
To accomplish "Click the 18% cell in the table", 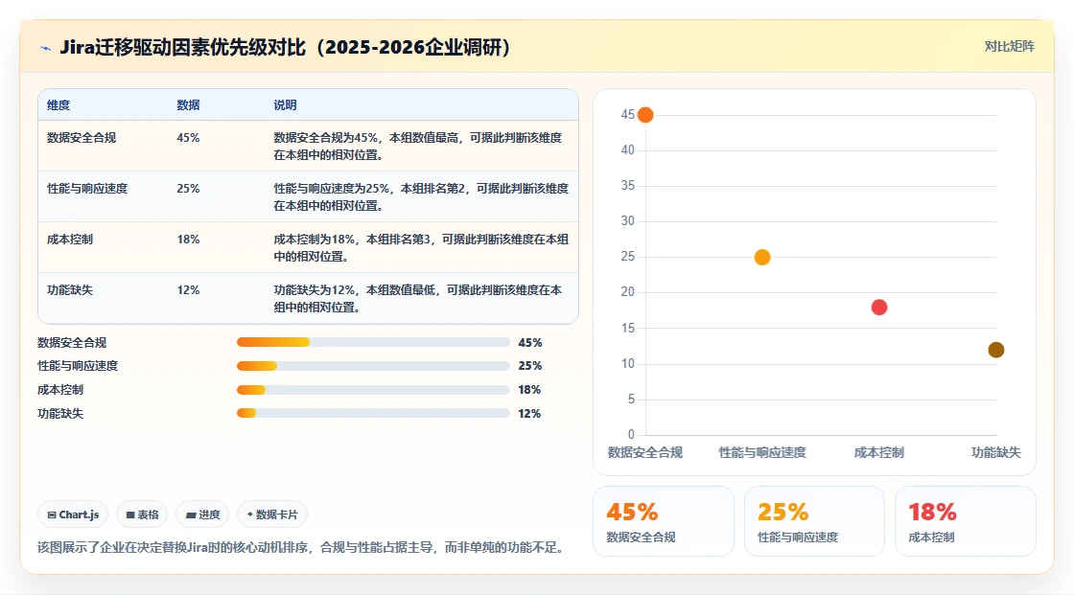I will [188, 239].
